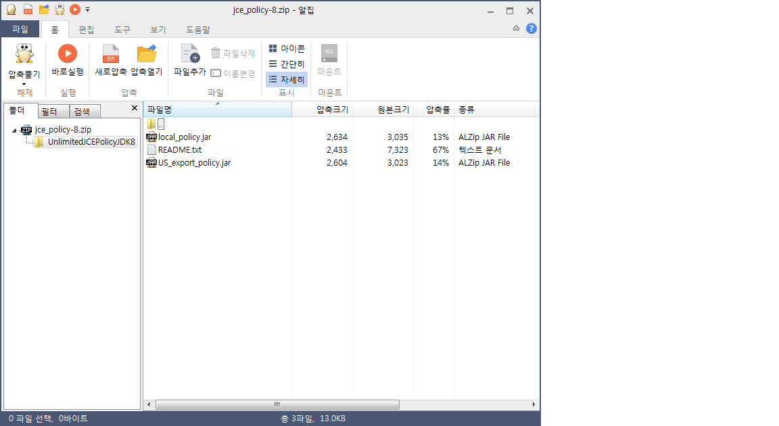Viewport: 779px width, 426px height.
Task: Click the README.txt document icon
Action: pyautogui.click(x=151, y=150)
